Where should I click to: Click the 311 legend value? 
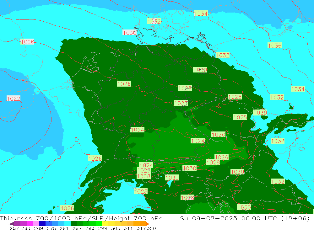pos(128,228)
